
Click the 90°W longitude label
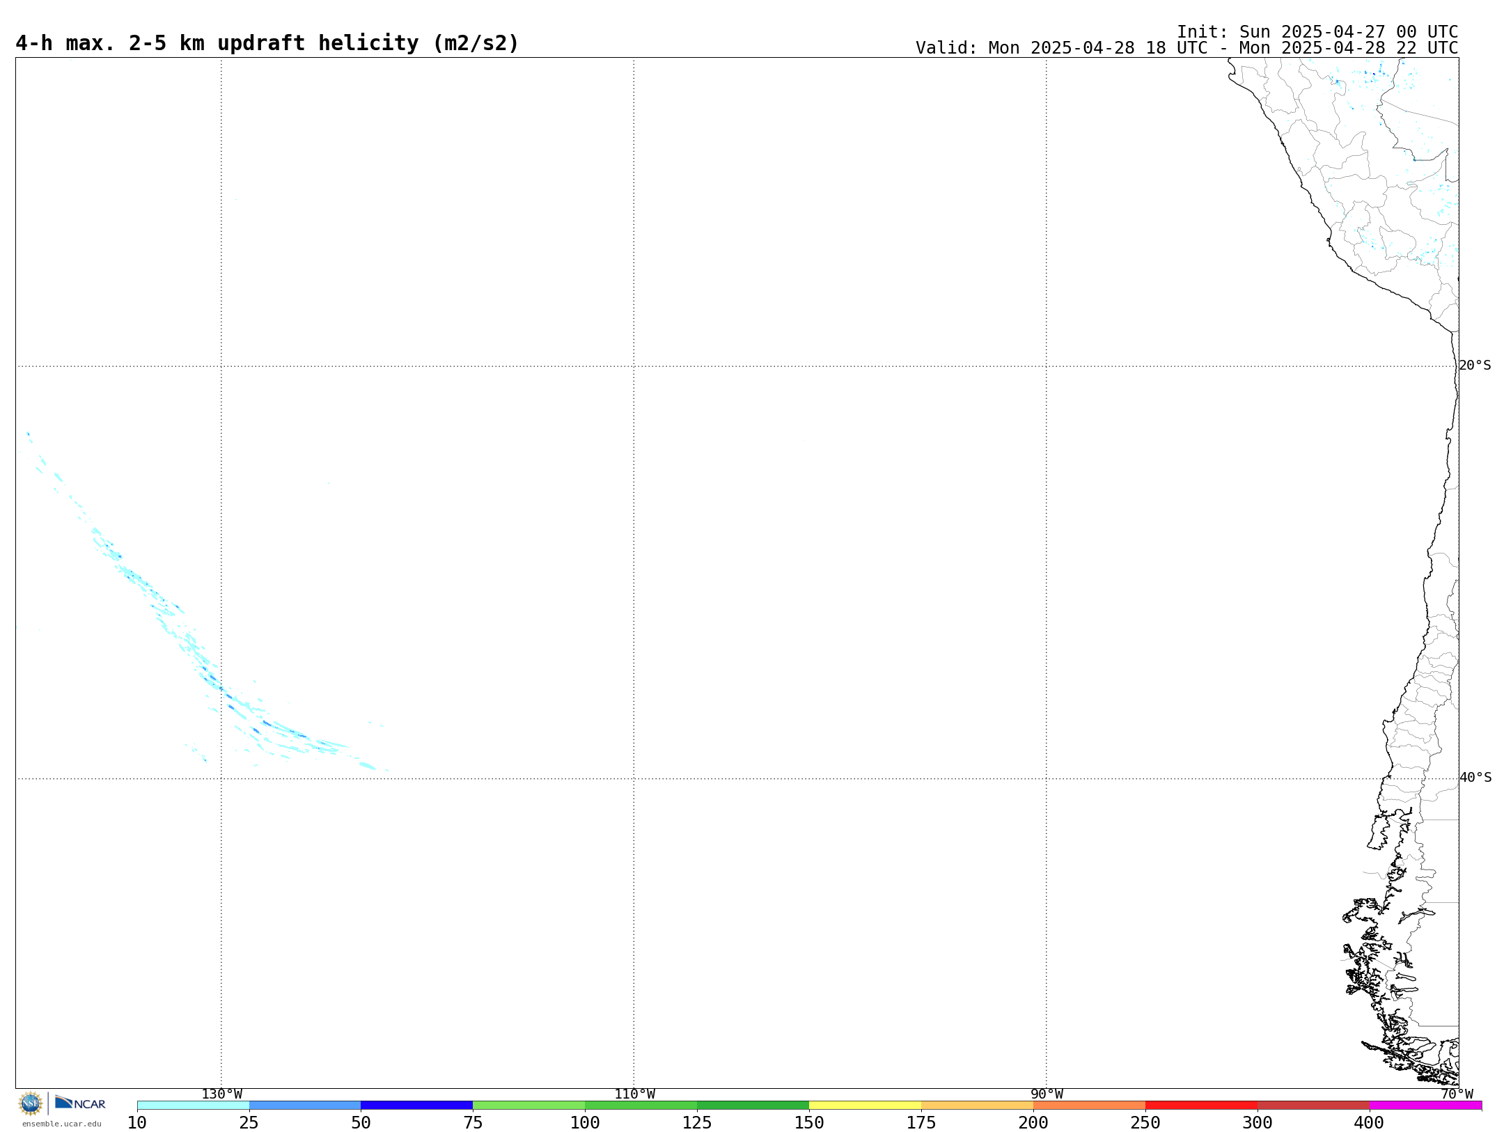coord(1047,1094)
